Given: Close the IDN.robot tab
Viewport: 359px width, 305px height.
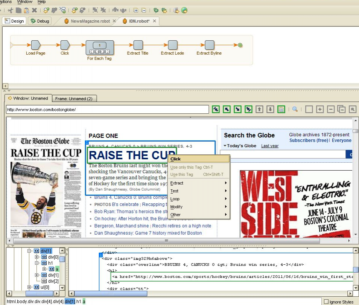Looking at the screenshot, I should tap(155, 21).
